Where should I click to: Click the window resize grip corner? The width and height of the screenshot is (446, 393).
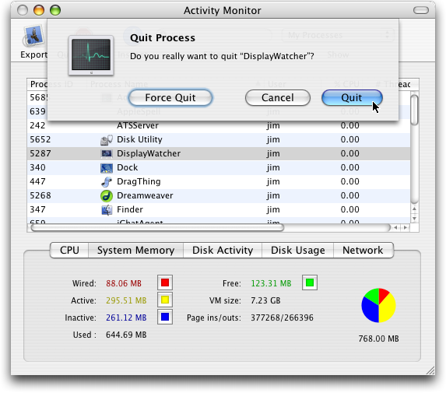430,370
